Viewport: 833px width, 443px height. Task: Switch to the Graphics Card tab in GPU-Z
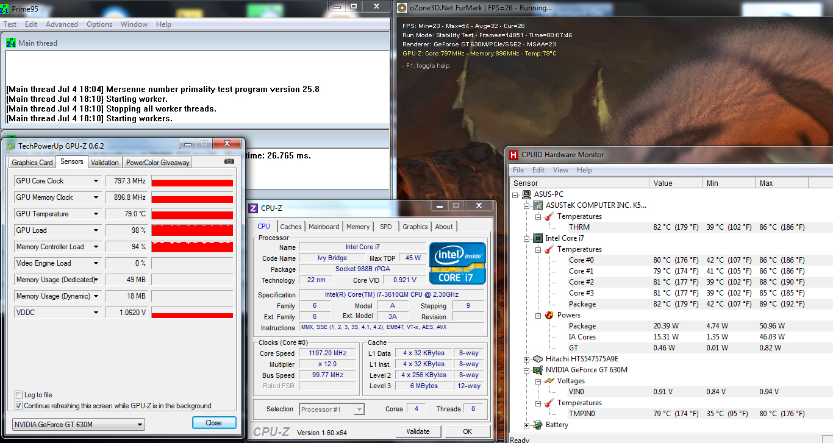tap(32, 162)
